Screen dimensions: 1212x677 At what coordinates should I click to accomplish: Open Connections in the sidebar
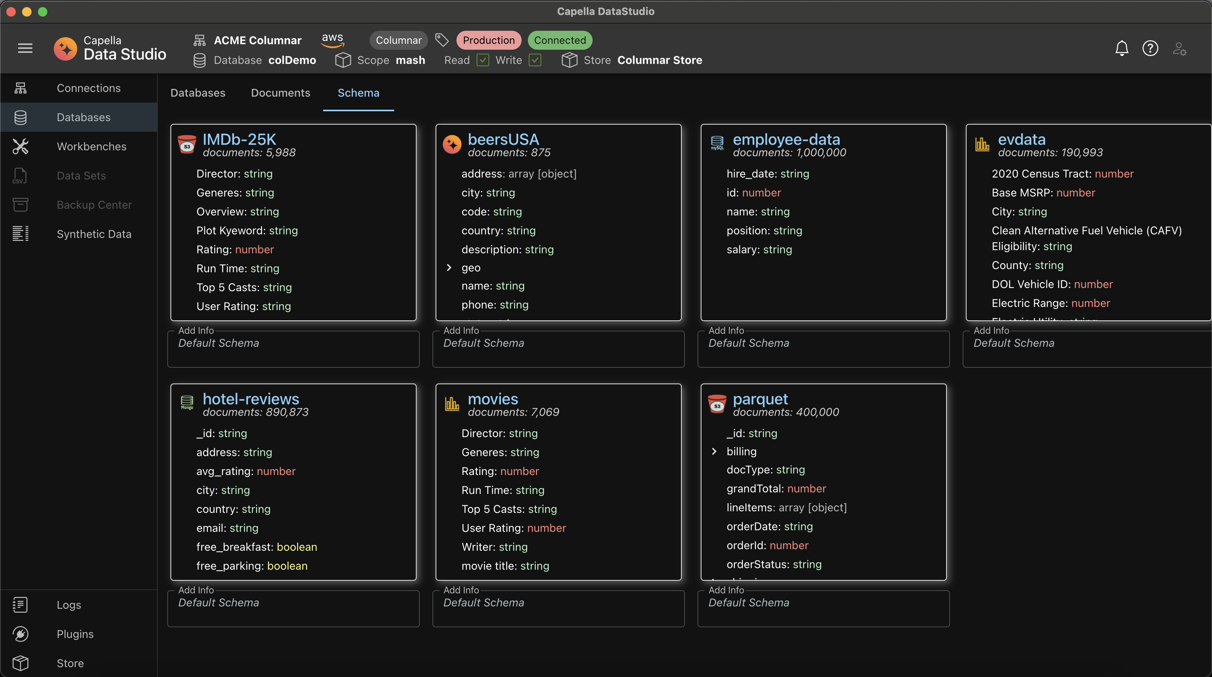(x=79, y=88)
